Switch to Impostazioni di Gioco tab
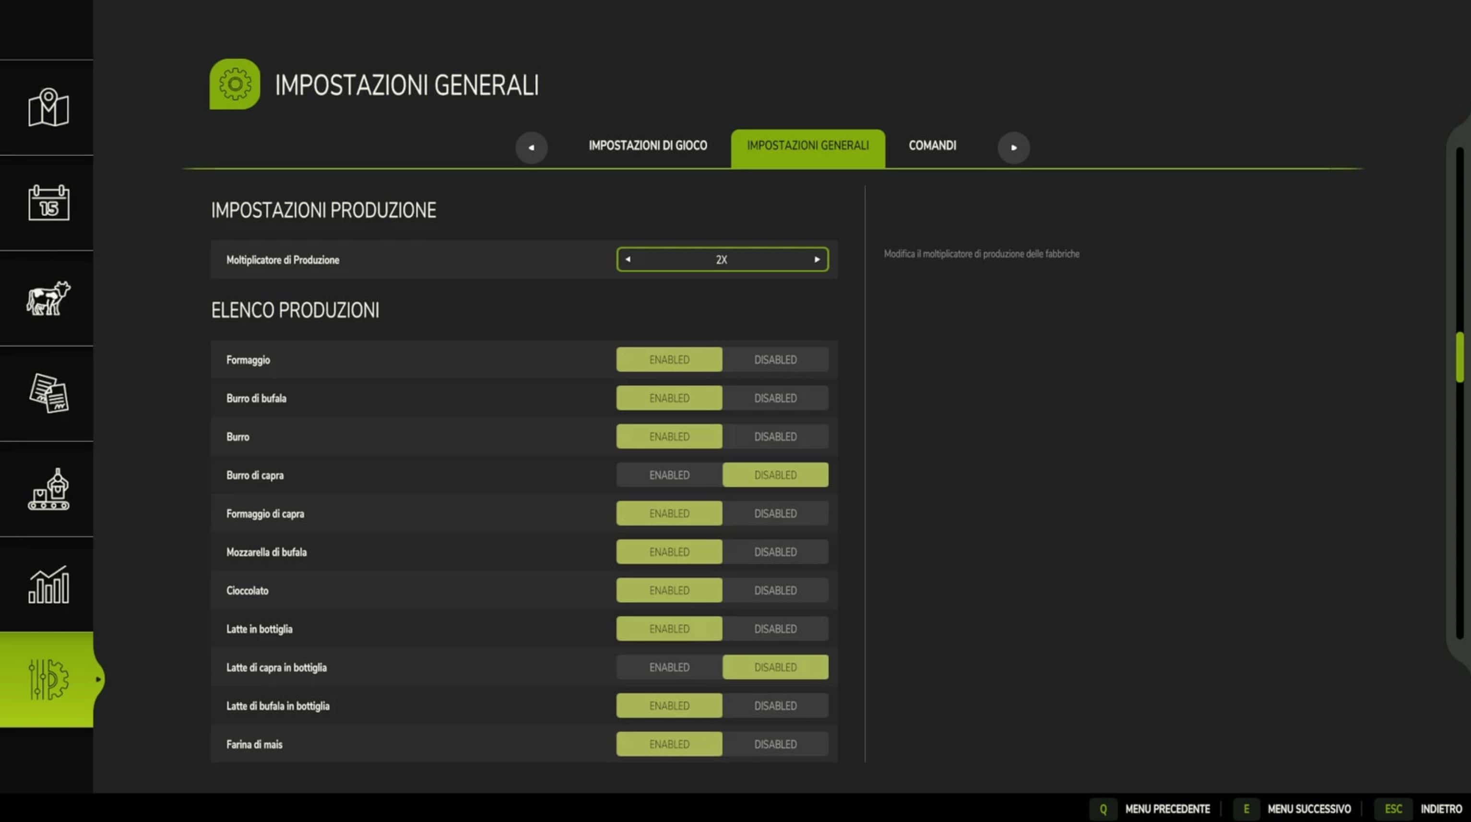The width and height of the screenshot is (1471, 822). point(648,146)
